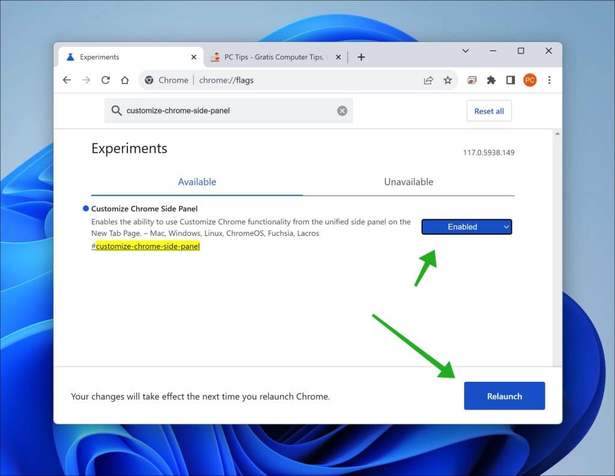Viewport: 615px width, 476px height.
Task: Toggle the browser side panel icon
Action: tap(510, 80)
